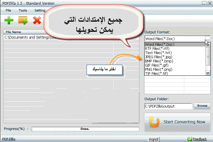Select the C:\Documents and Settings file row
Viewport: 213px width, 142px height.
click(x=71, y=37)
